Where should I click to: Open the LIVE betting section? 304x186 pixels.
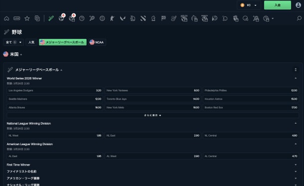16,18
